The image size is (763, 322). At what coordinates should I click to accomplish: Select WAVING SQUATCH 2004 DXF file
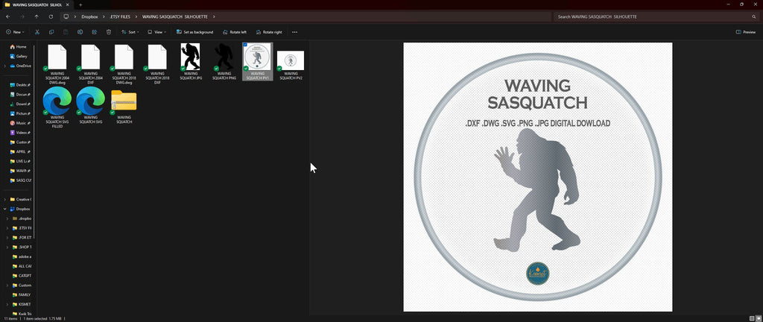(90, 63)
